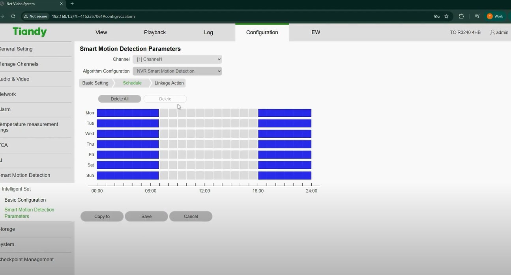Expand the Intelligent Set section
The height and width of the screenshot is (275, 511).
click(x=16, y=189)
